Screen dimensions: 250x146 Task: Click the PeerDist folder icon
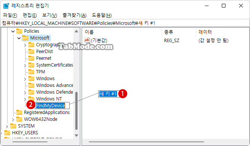pos(31,52)
